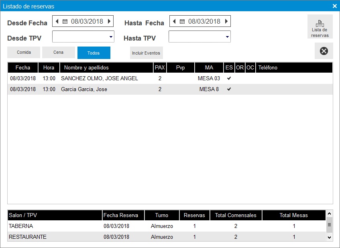This screenshot has height=248, width=340.
Task: Open calendar icon in Desde Fecha
Action: pyautogui.click(x=65, y=21)
